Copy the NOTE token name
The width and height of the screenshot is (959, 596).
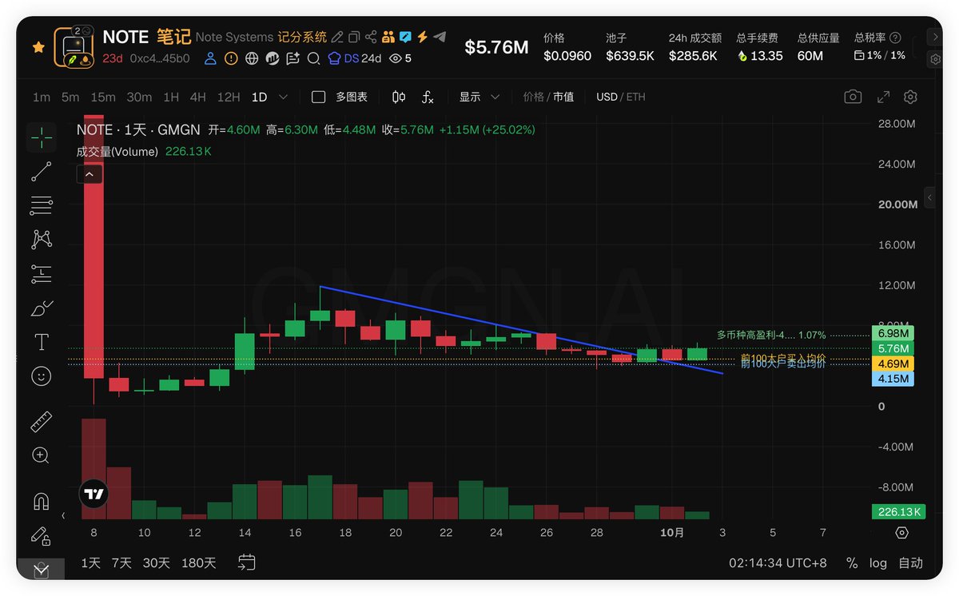[x=354, y=37]
